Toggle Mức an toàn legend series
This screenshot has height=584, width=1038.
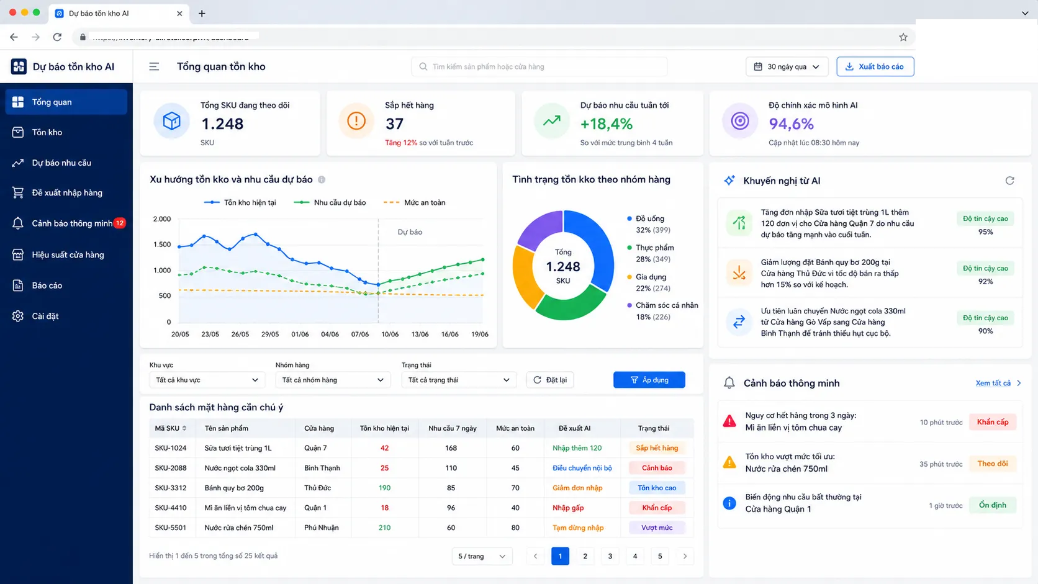[415, 202]
